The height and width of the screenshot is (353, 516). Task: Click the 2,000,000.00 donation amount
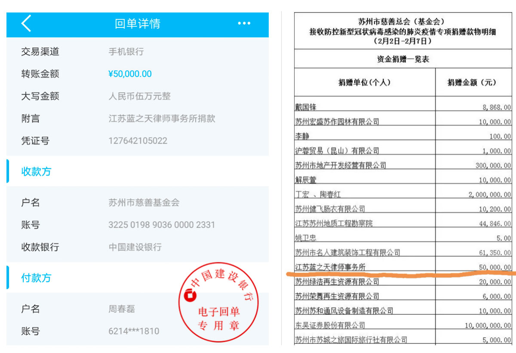(x=490, y=195)
